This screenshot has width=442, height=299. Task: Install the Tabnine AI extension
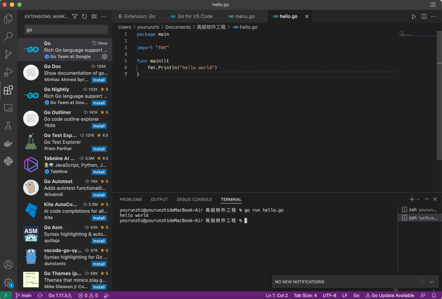99,172
